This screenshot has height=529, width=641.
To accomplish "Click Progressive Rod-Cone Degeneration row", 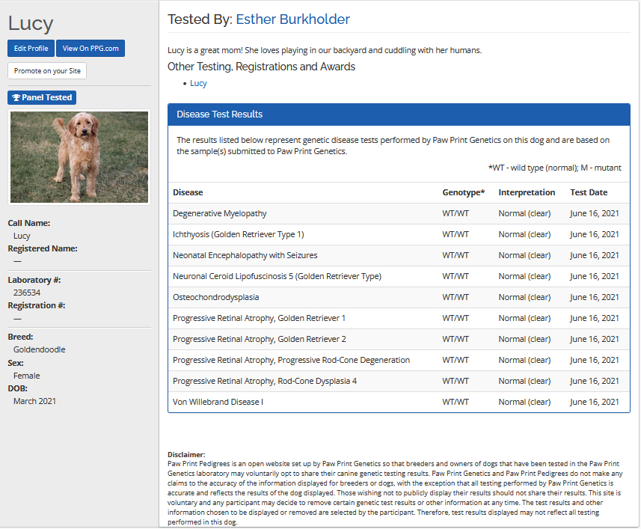I will [x=291, y=360].
